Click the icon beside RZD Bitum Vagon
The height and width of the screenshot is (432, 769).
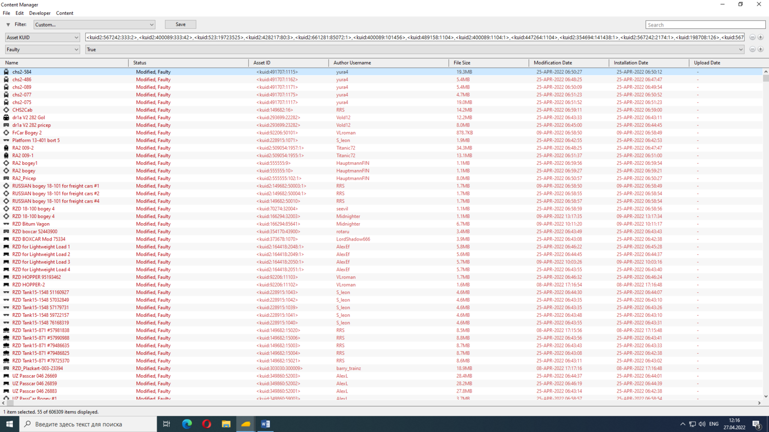click(x=6, y=224)
